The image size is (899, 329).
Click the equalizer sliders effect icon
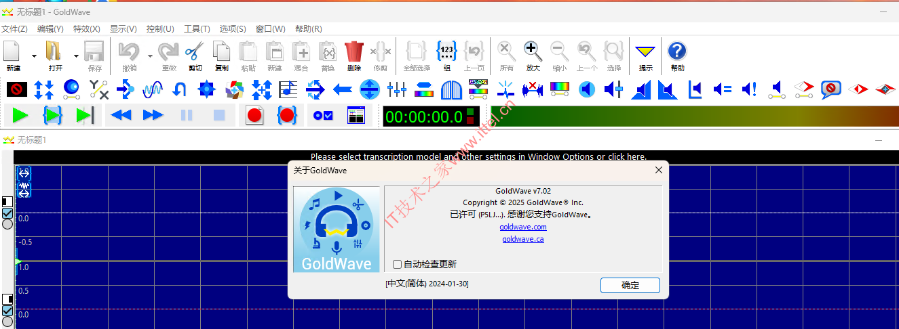click(x=397, y=89)
